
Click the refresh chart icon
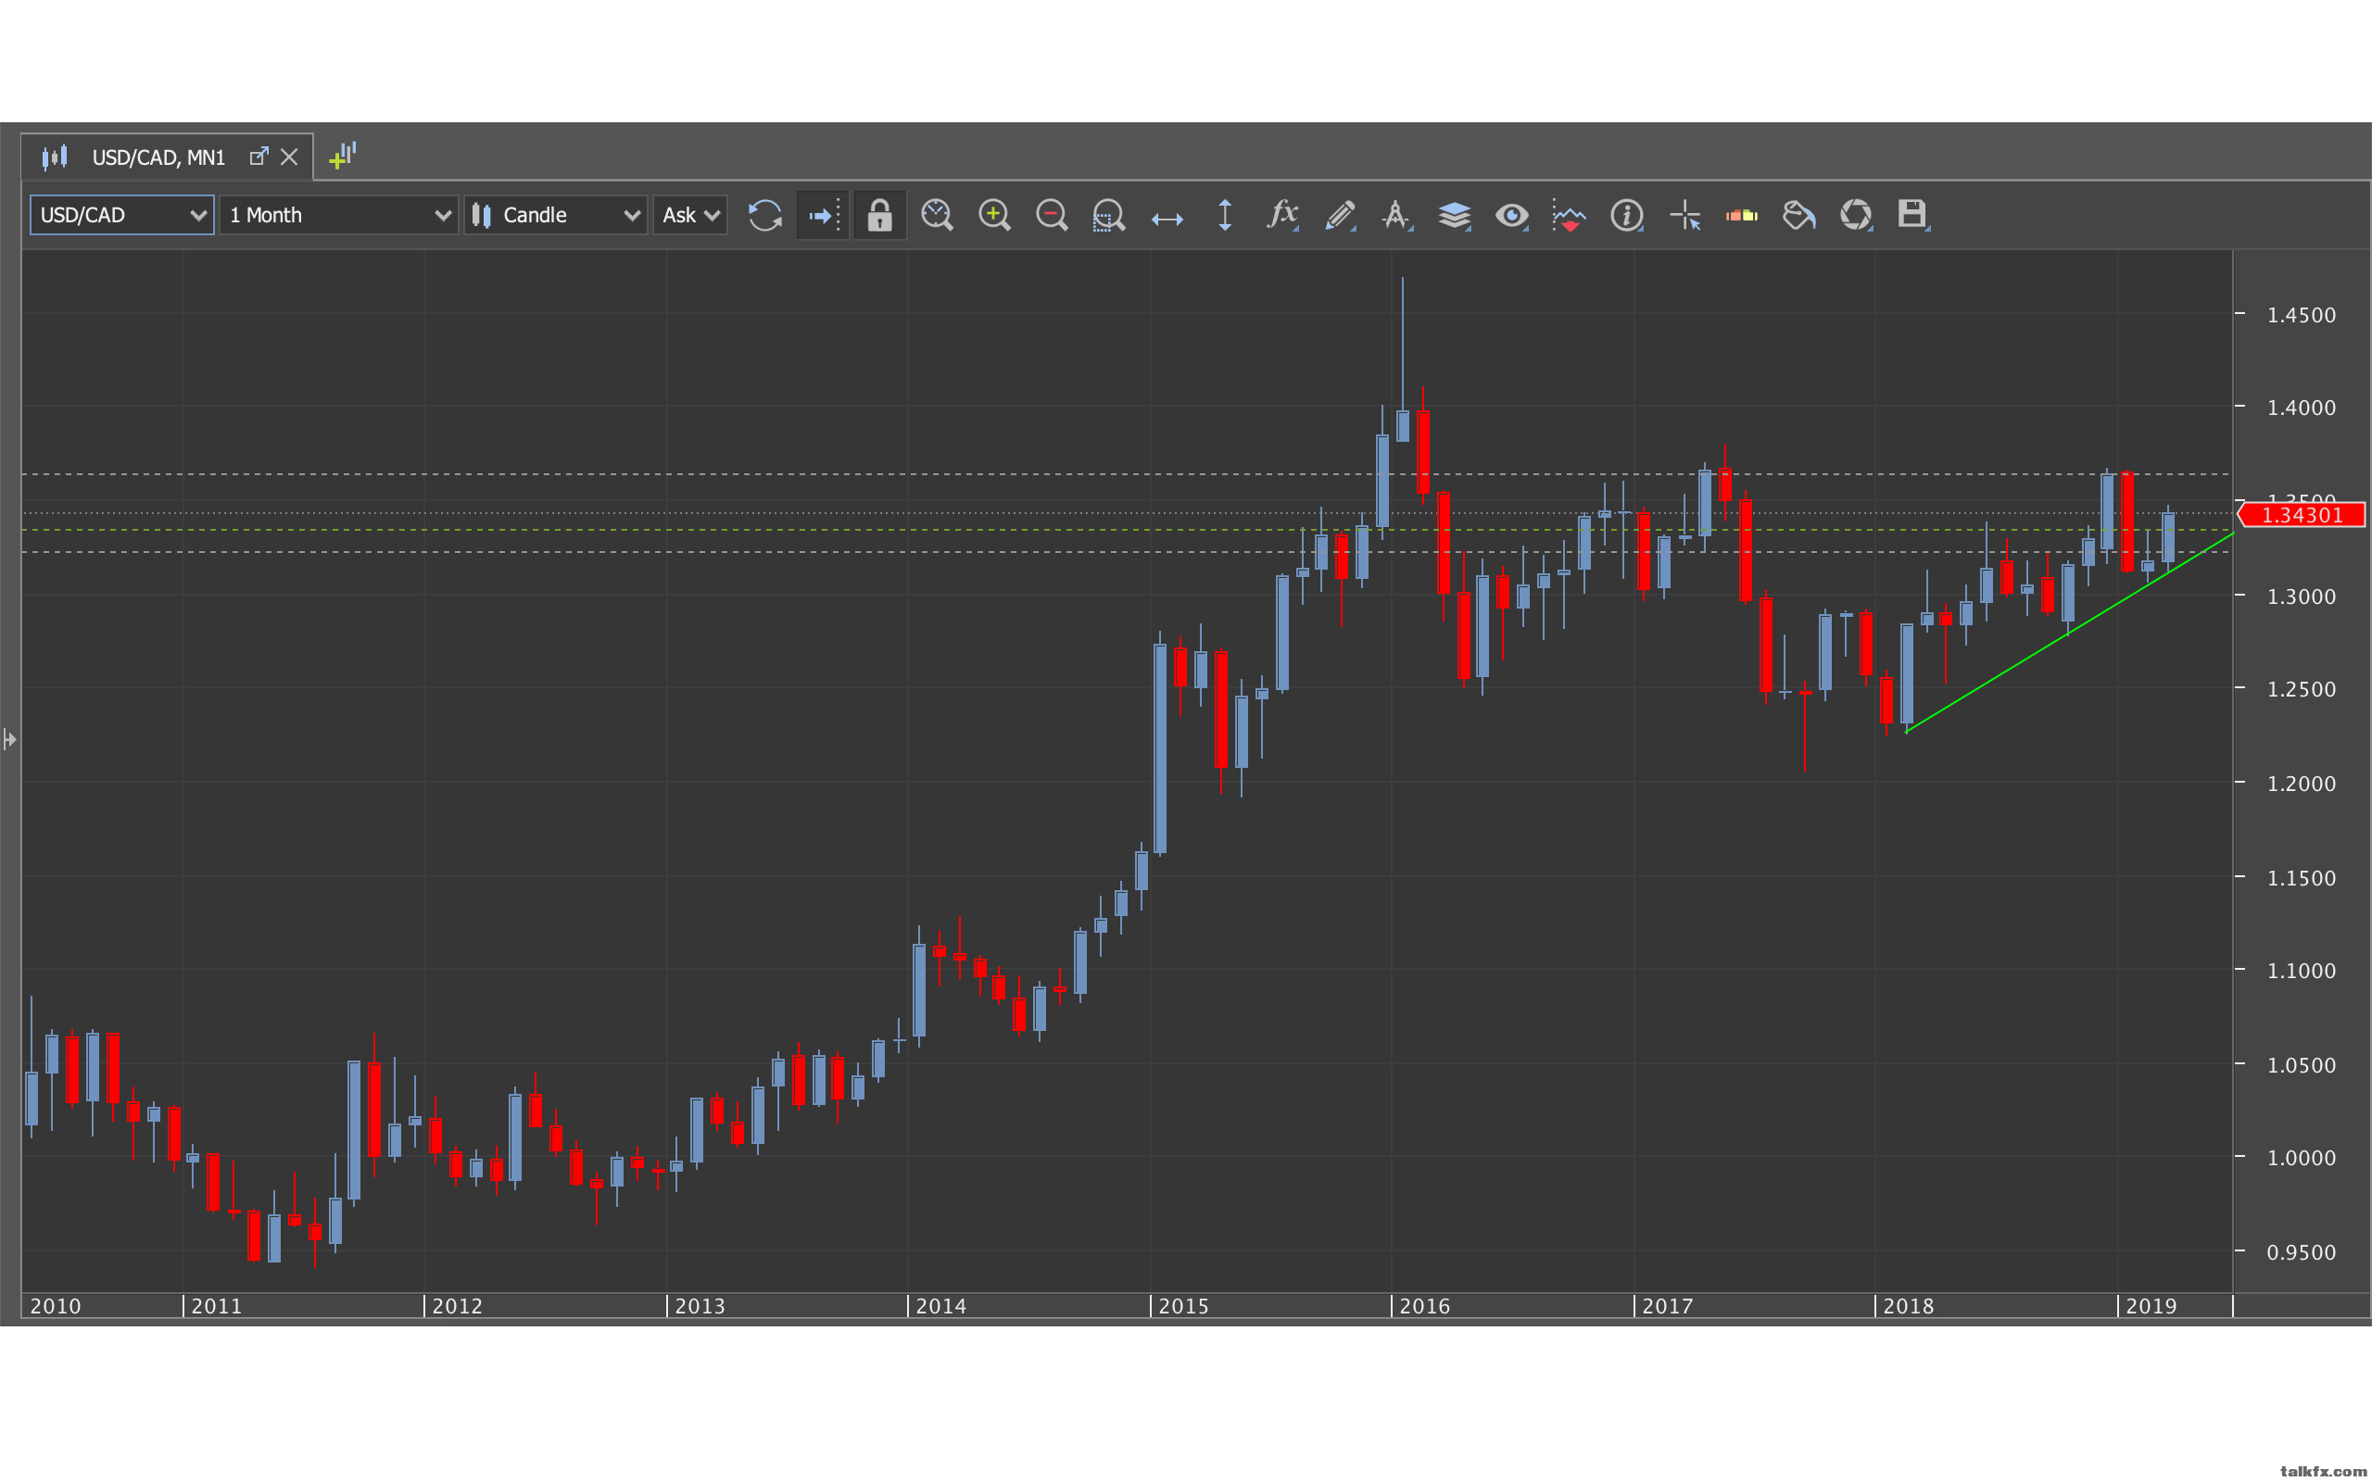pos(764,215)
